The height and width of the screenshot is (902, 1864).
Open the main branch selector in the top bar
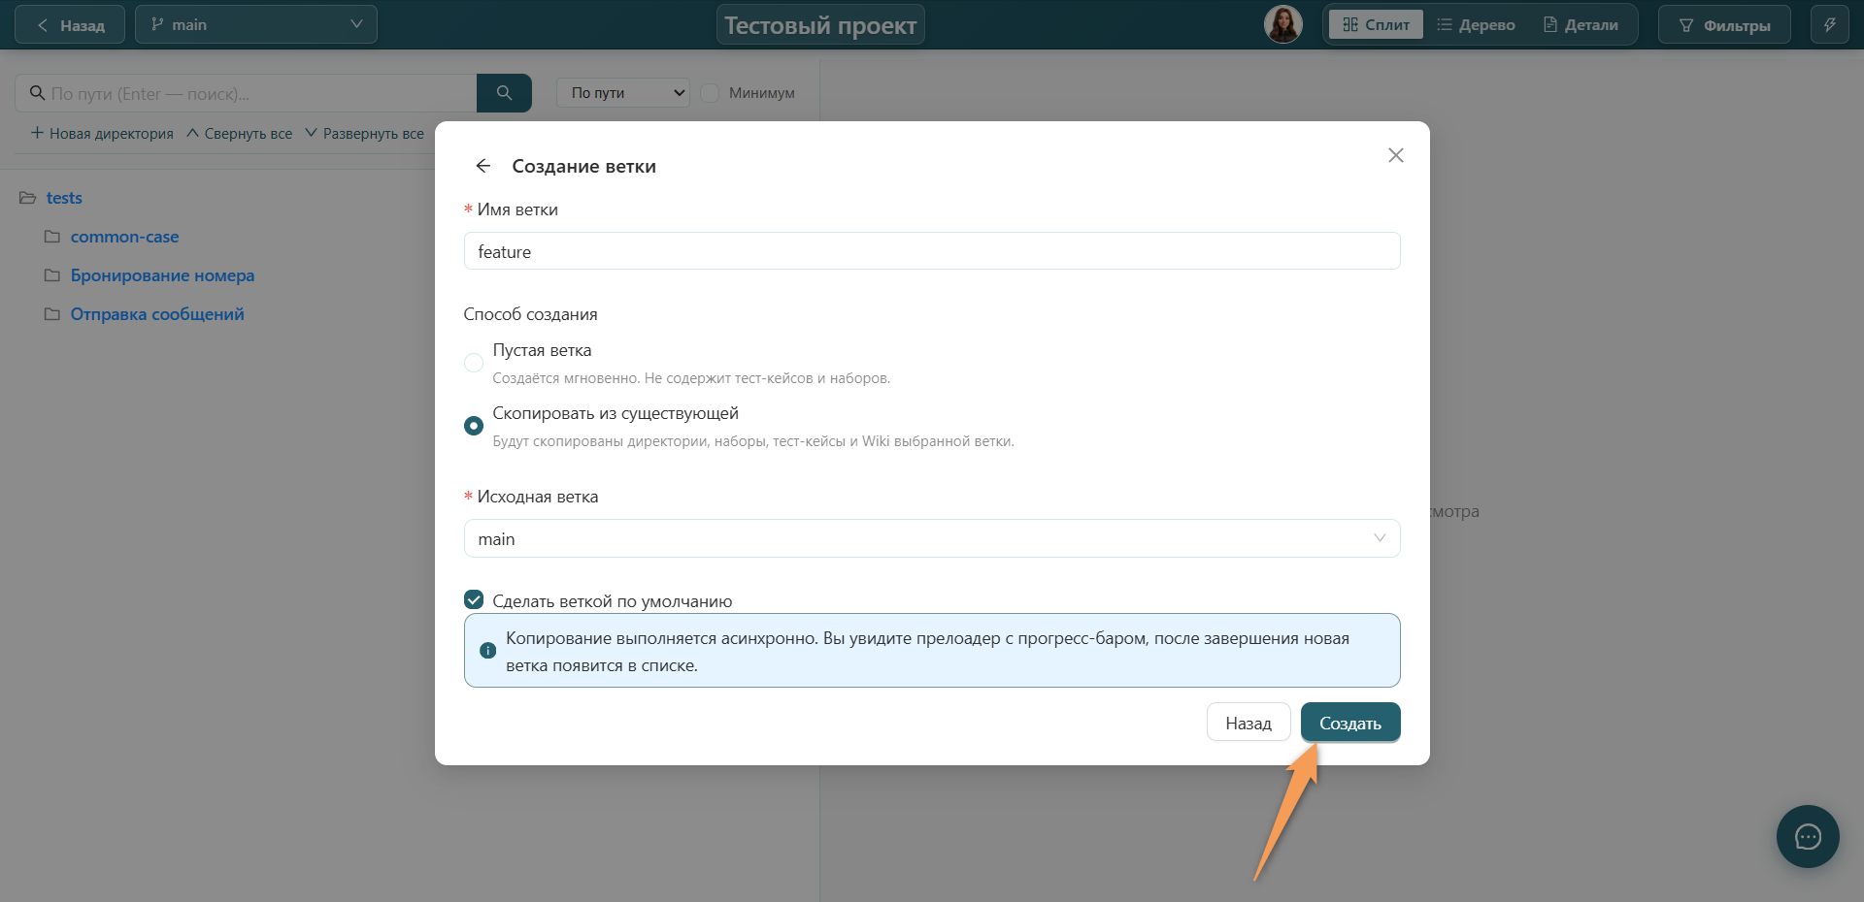(256, 24)
